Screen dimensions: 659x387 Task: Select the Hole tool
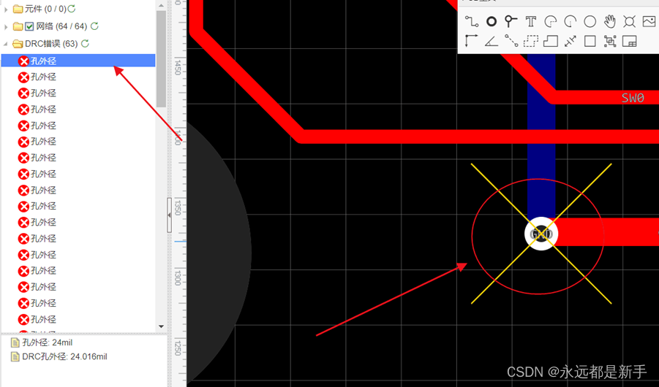point(629,21)
